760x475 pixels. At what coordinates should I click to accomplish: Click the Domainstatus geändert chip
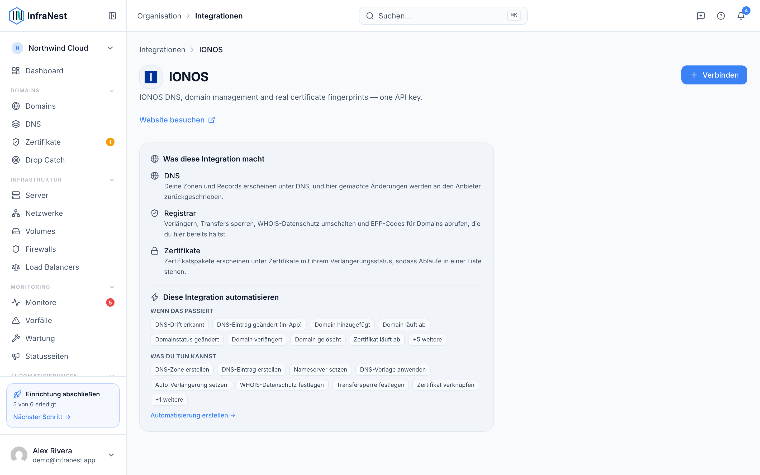pyautogui.click(x=187, y=339)
